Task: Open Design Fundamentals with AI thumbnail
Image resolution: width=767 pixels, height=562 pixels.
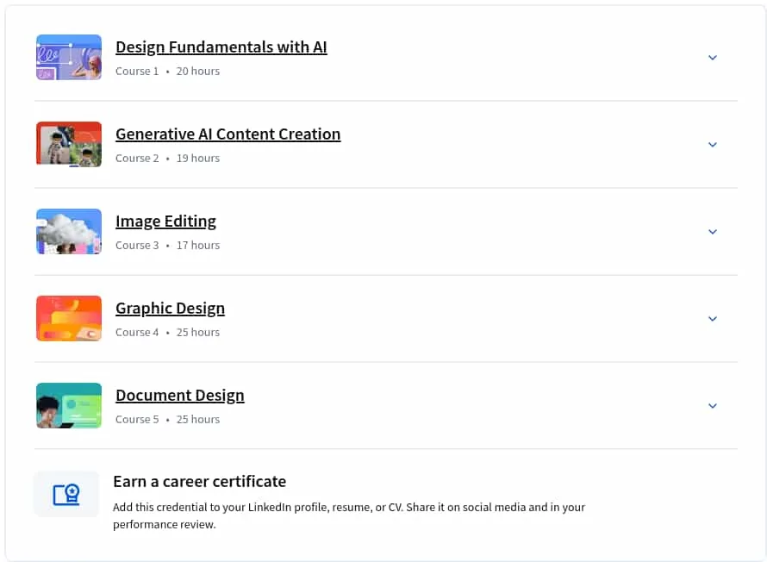Action: point(69,57)
